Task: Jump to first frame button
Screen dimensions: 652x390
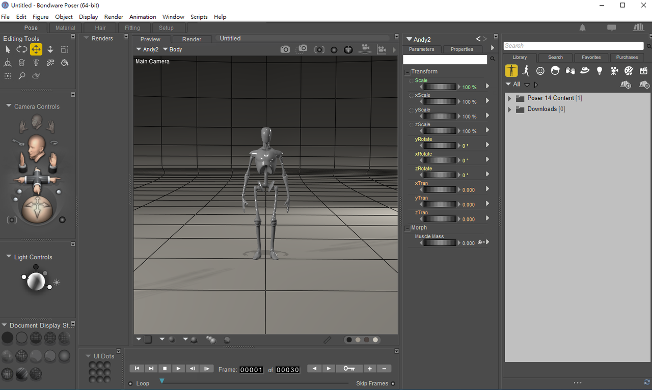Action: (137, 369)
